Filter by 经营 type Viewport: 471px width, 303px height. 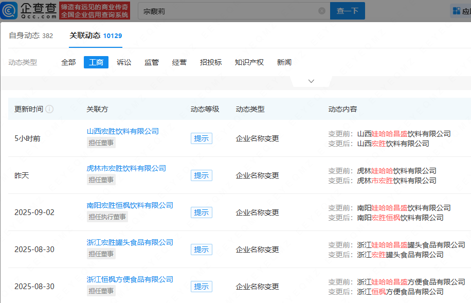point(179,62)
